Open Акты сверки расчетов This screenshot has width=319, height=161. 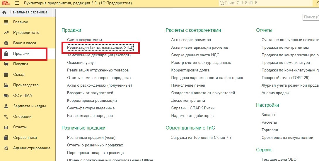point(191,40)
